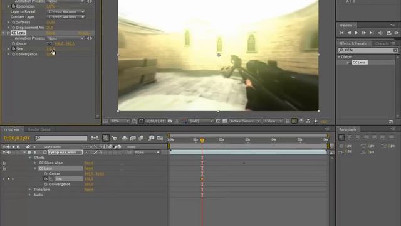The height and width of the screenshot is (226, 401).
Task: Select CC Lens in Effects & Presets
Action: [x=359, y=62]
